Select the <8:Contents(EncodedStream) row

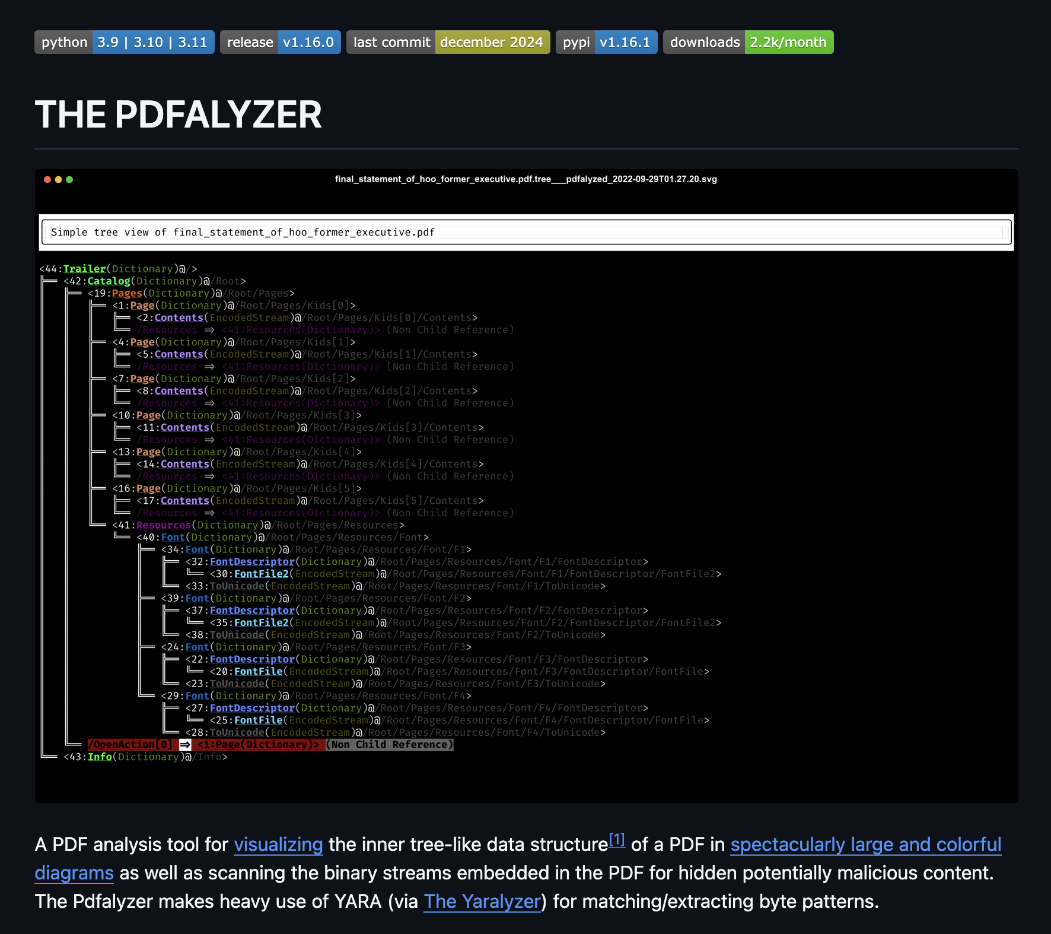(307, 391)
